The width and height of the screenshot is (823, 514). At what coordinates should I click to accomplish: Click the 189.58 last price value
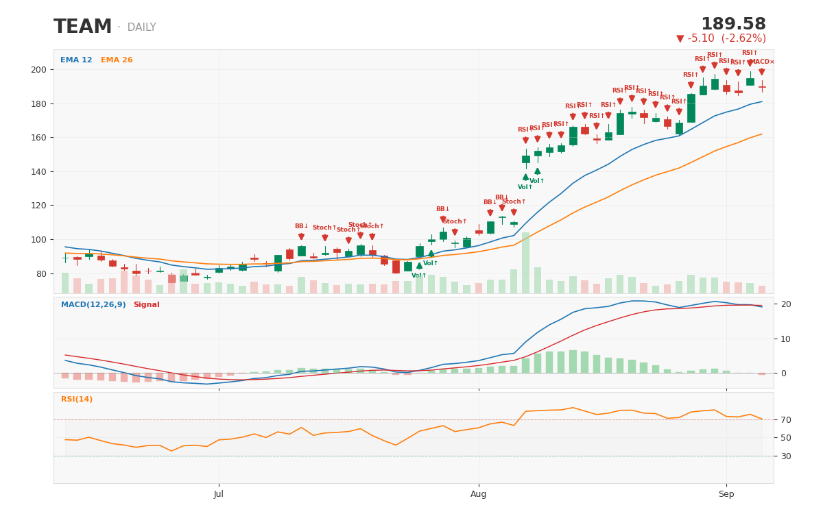pos(733,25)
